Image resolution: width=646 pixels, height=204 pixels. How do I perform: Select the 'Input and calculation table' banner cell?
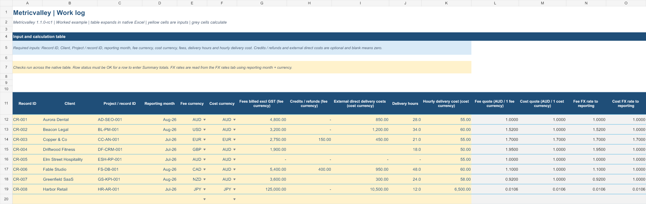click(x=329, y=36)
